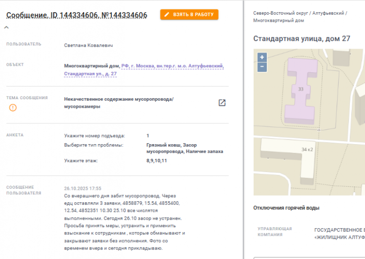The width and height of the screenshot is (365, 259).
Task: Click the 'Тема сообщения' field label
Action: tap(27, 98)
